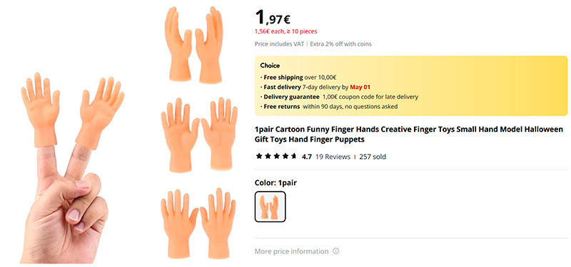Screen dimensions: 571x267
Task: Click the More price information link
Action: 291,251
